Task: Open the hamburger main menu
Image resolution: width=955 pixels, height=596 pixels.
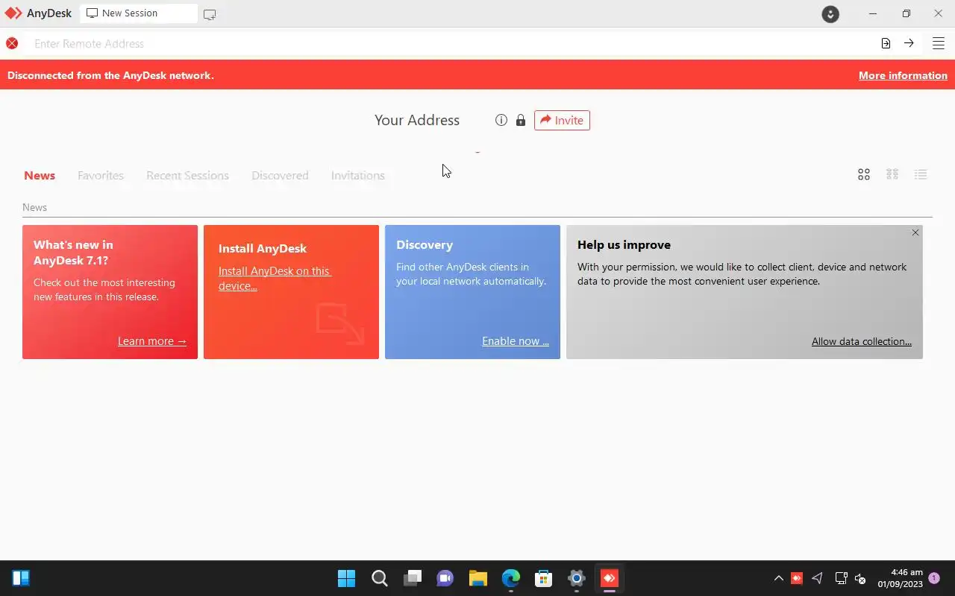Action: click(x=939, y=43)
